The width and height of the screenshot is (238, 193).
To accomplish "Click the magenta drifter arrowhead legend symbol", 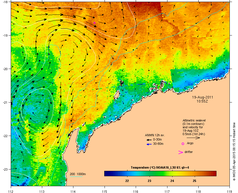I will click(x=181, y=152).
